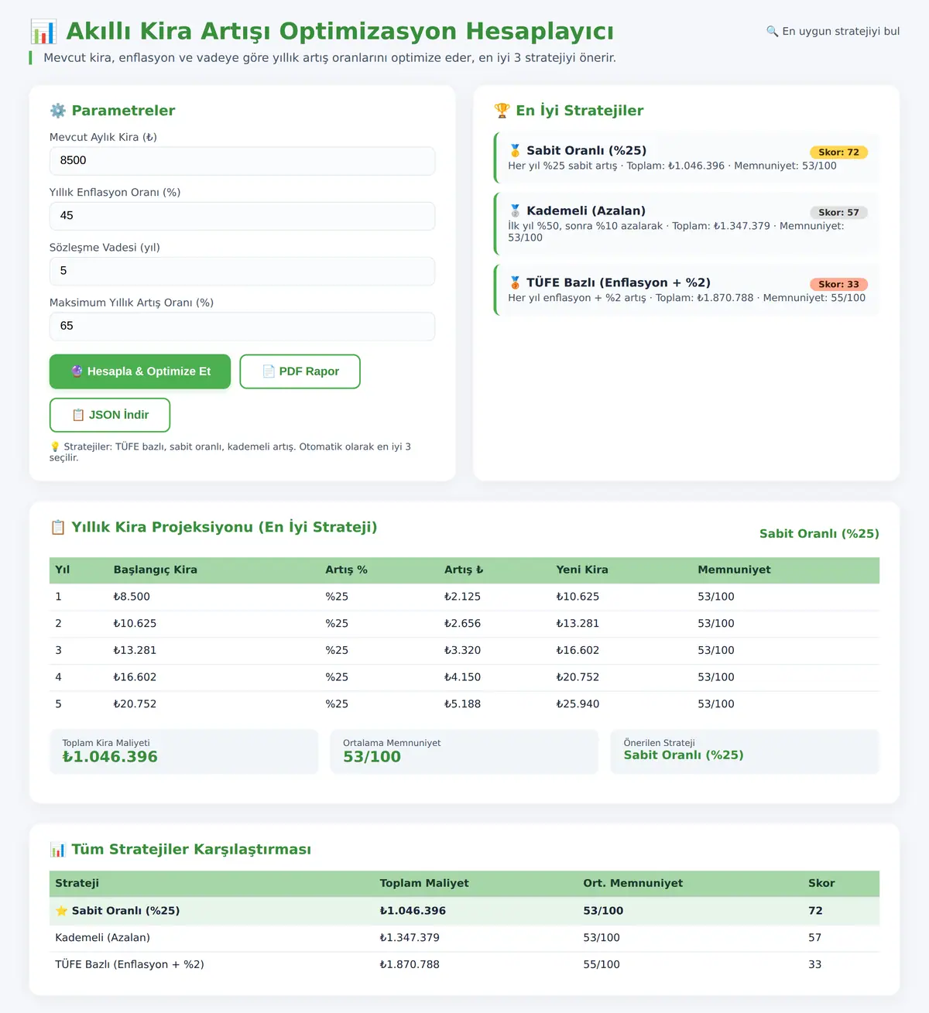Click the Toplam Kira Maliyeti value '₺1.046.396'
Viewport: 929px width, 1013px height.
pyautogui.click(x=110, y=757)
